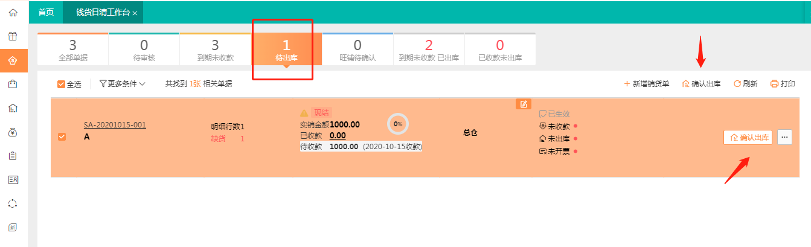
Task: Select the 待审核 status tab
Action: 144,49
